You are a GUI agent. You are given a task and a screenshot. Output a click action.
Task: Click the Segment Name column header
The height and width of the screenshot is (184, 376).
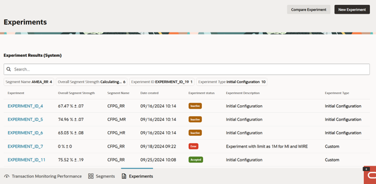point(118,93)
